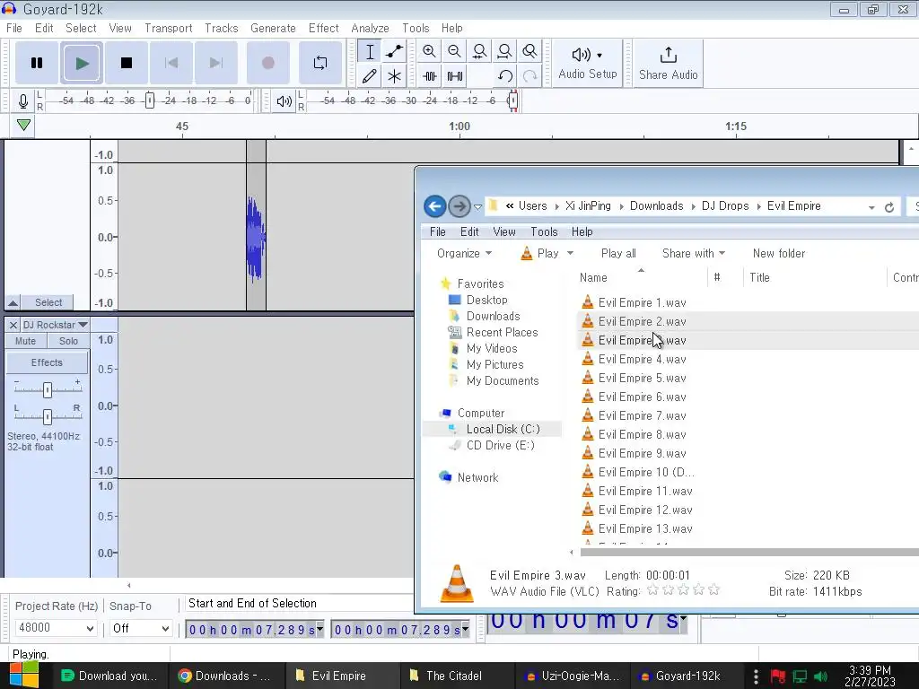Viewport: 919px width, 689px height.
Task: Stop playback with the Stop button
Action: [x=126, y=63]
